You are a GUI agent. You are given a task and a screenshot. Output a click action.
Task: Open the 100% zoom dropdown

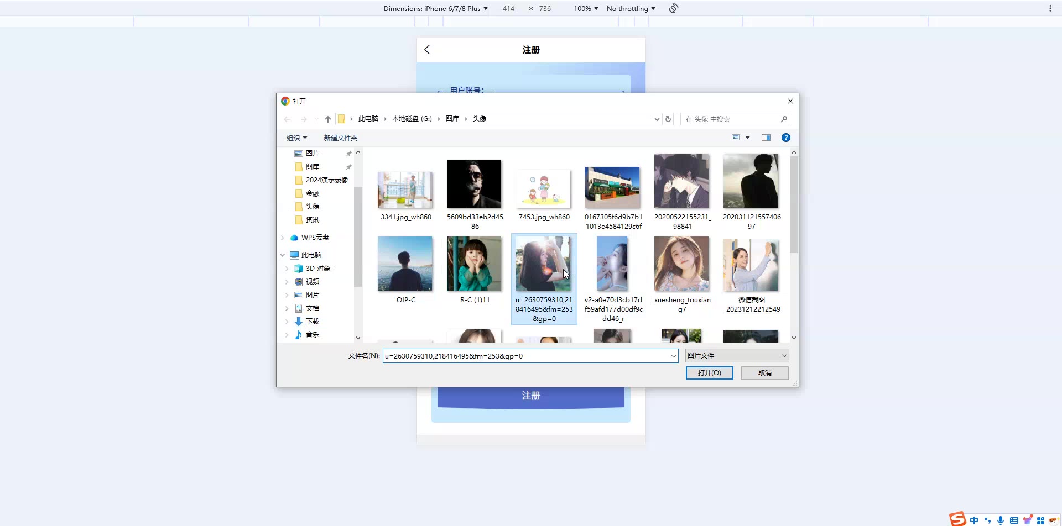[586, 8]
